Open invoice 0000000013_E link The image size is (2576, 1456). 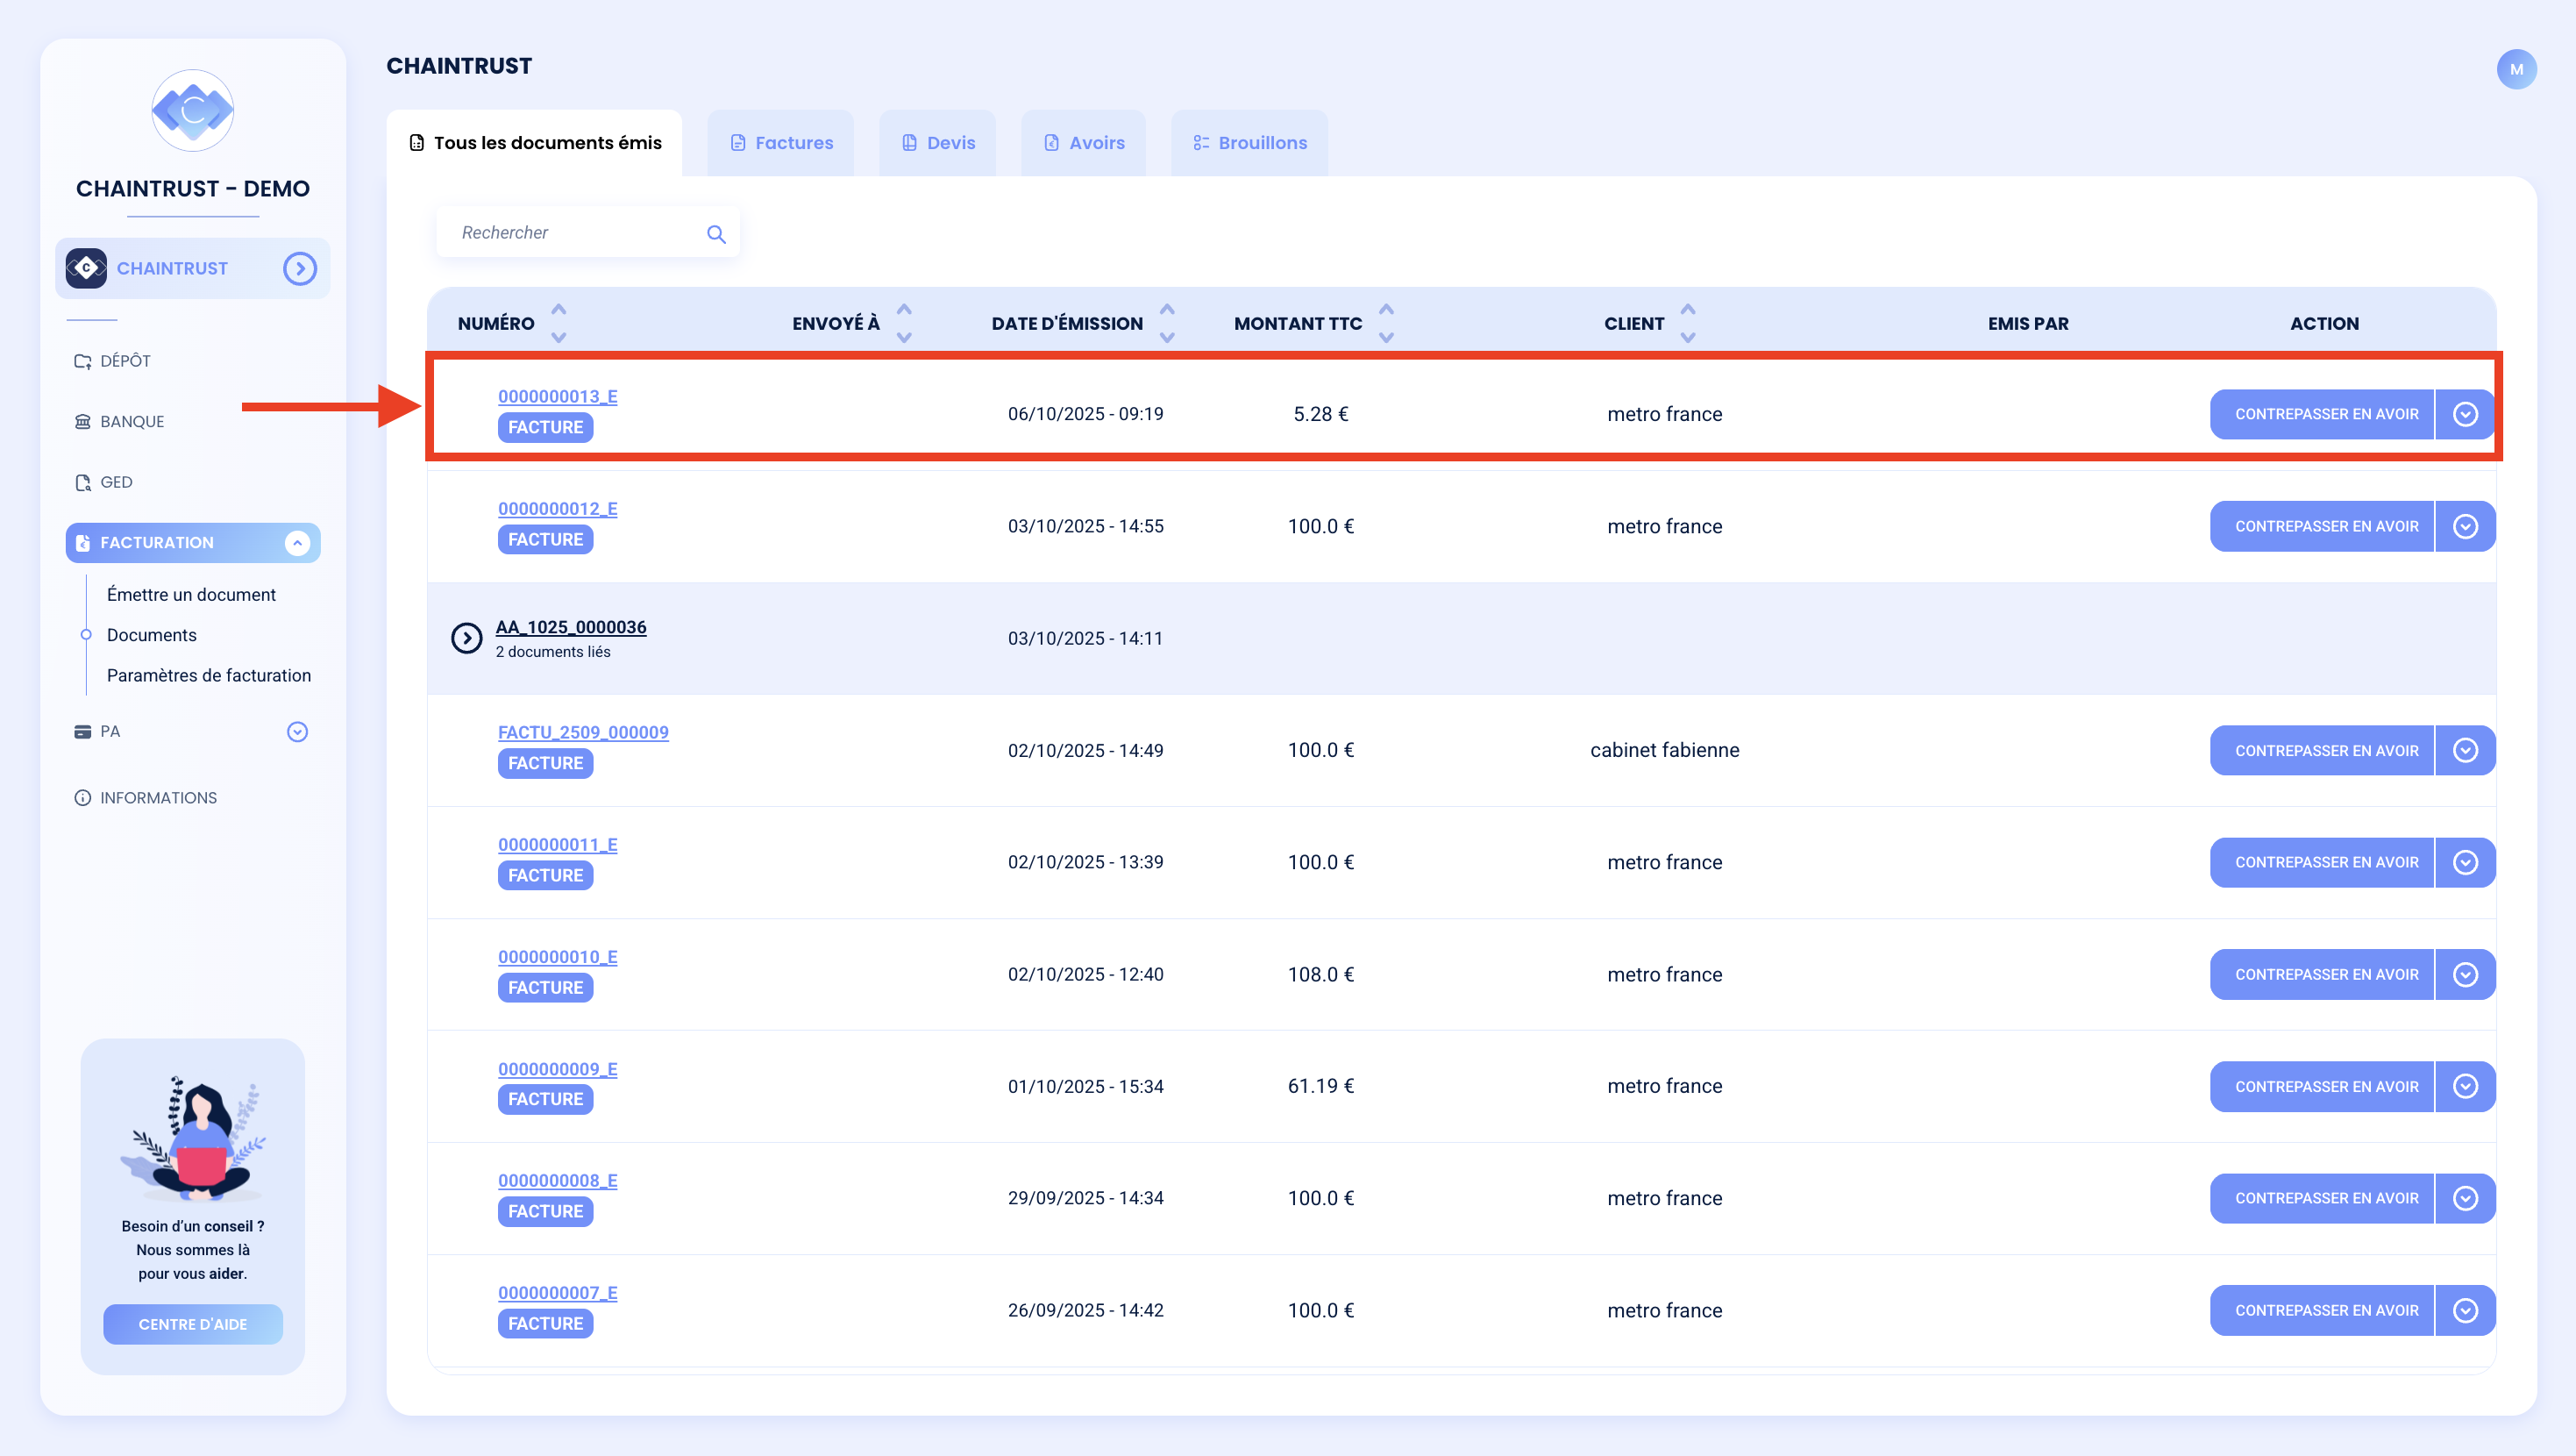point(558,396)
